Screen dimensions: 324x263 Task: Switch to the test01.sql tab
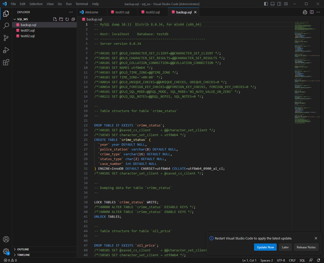coord(122,12)
